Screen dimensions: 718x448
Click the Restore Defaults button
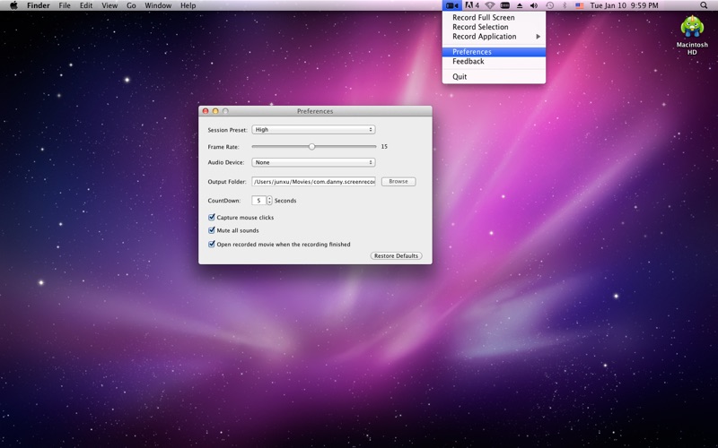(396, 255)
